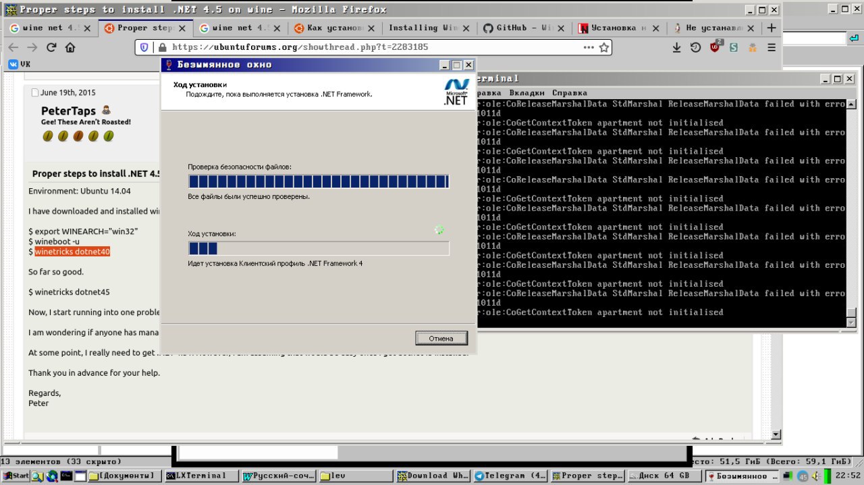Switch to the 'Как установить' tab
864x485 pixels.
pyautogui.click(x=335, y=28)
